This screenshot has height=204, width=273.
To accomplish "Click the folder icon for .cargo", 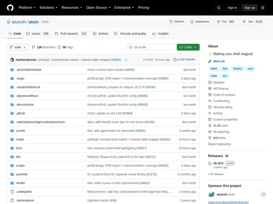I will click(x=12, y=78).
